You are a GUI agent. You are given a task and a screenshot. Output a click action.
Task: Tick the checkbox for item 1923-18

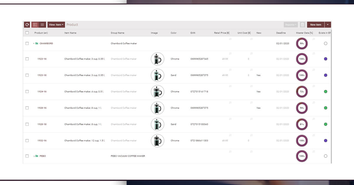27,75
